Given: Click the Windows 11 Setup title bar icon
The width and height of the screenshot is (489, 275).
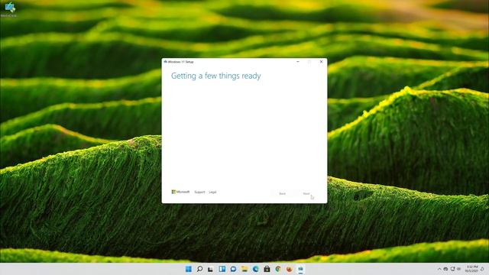Looking at the screenshot, I should (165, 62).
